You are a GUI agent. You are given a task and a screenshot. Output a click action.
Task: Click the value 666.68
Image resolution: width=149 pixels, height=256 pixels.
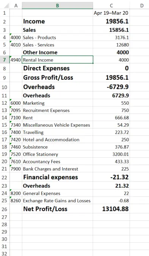[111, 118]
